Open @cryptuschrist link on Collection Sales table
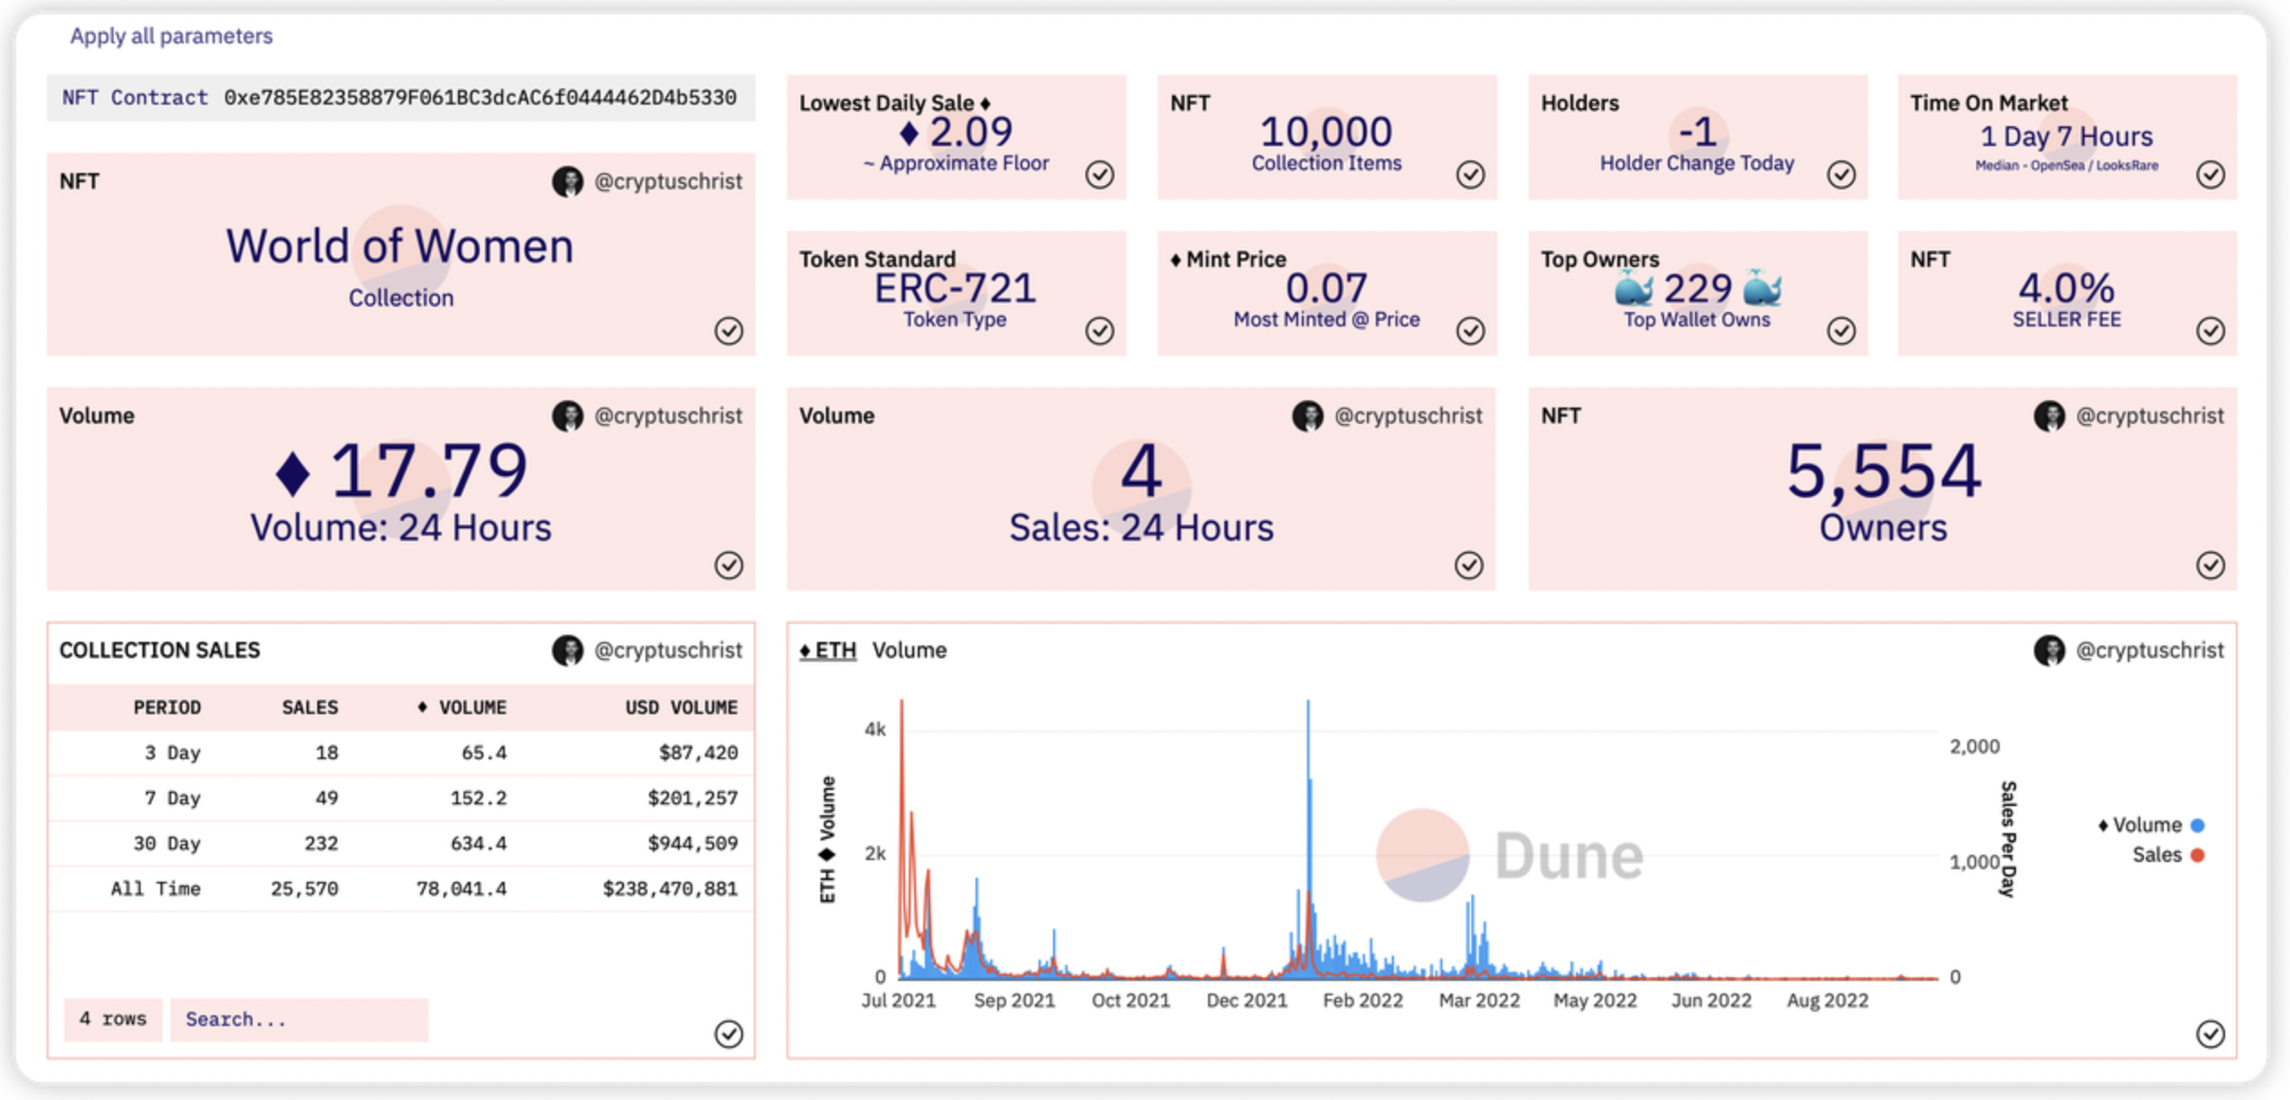This screenshot has width=2290, height=1100. tap(668, 650)
